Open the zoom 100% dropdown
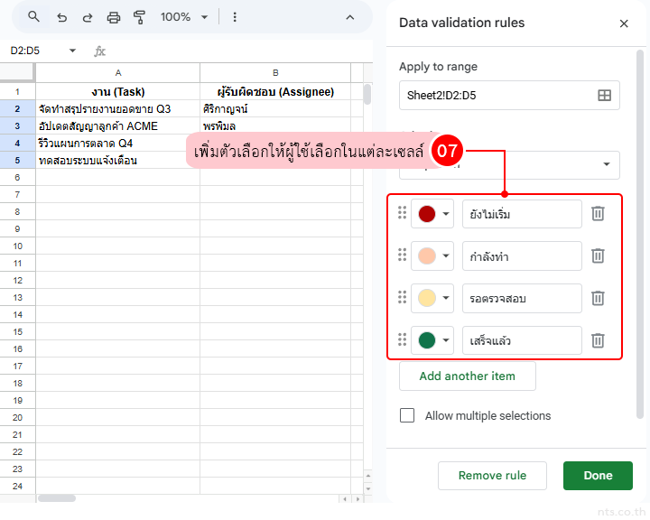Screen dimensions: 650x520 (184, 17)
